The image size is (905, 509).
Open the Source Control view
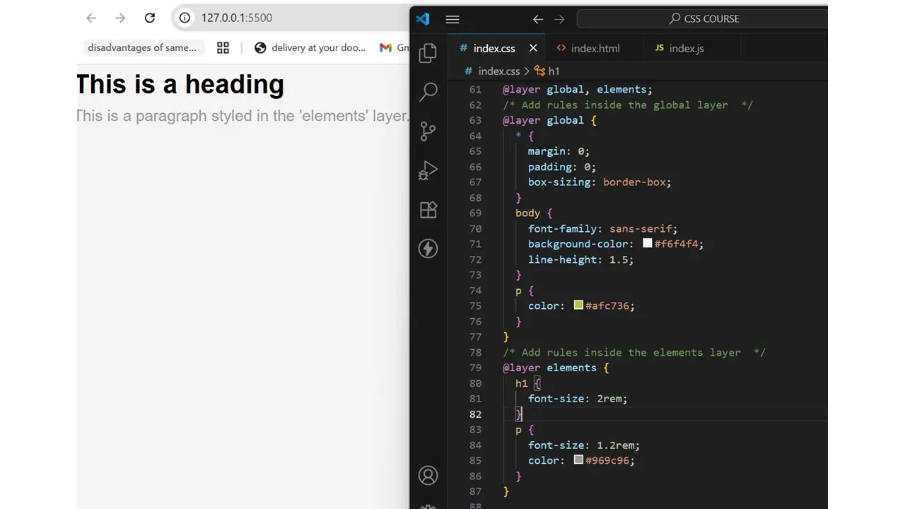(428, 131)
